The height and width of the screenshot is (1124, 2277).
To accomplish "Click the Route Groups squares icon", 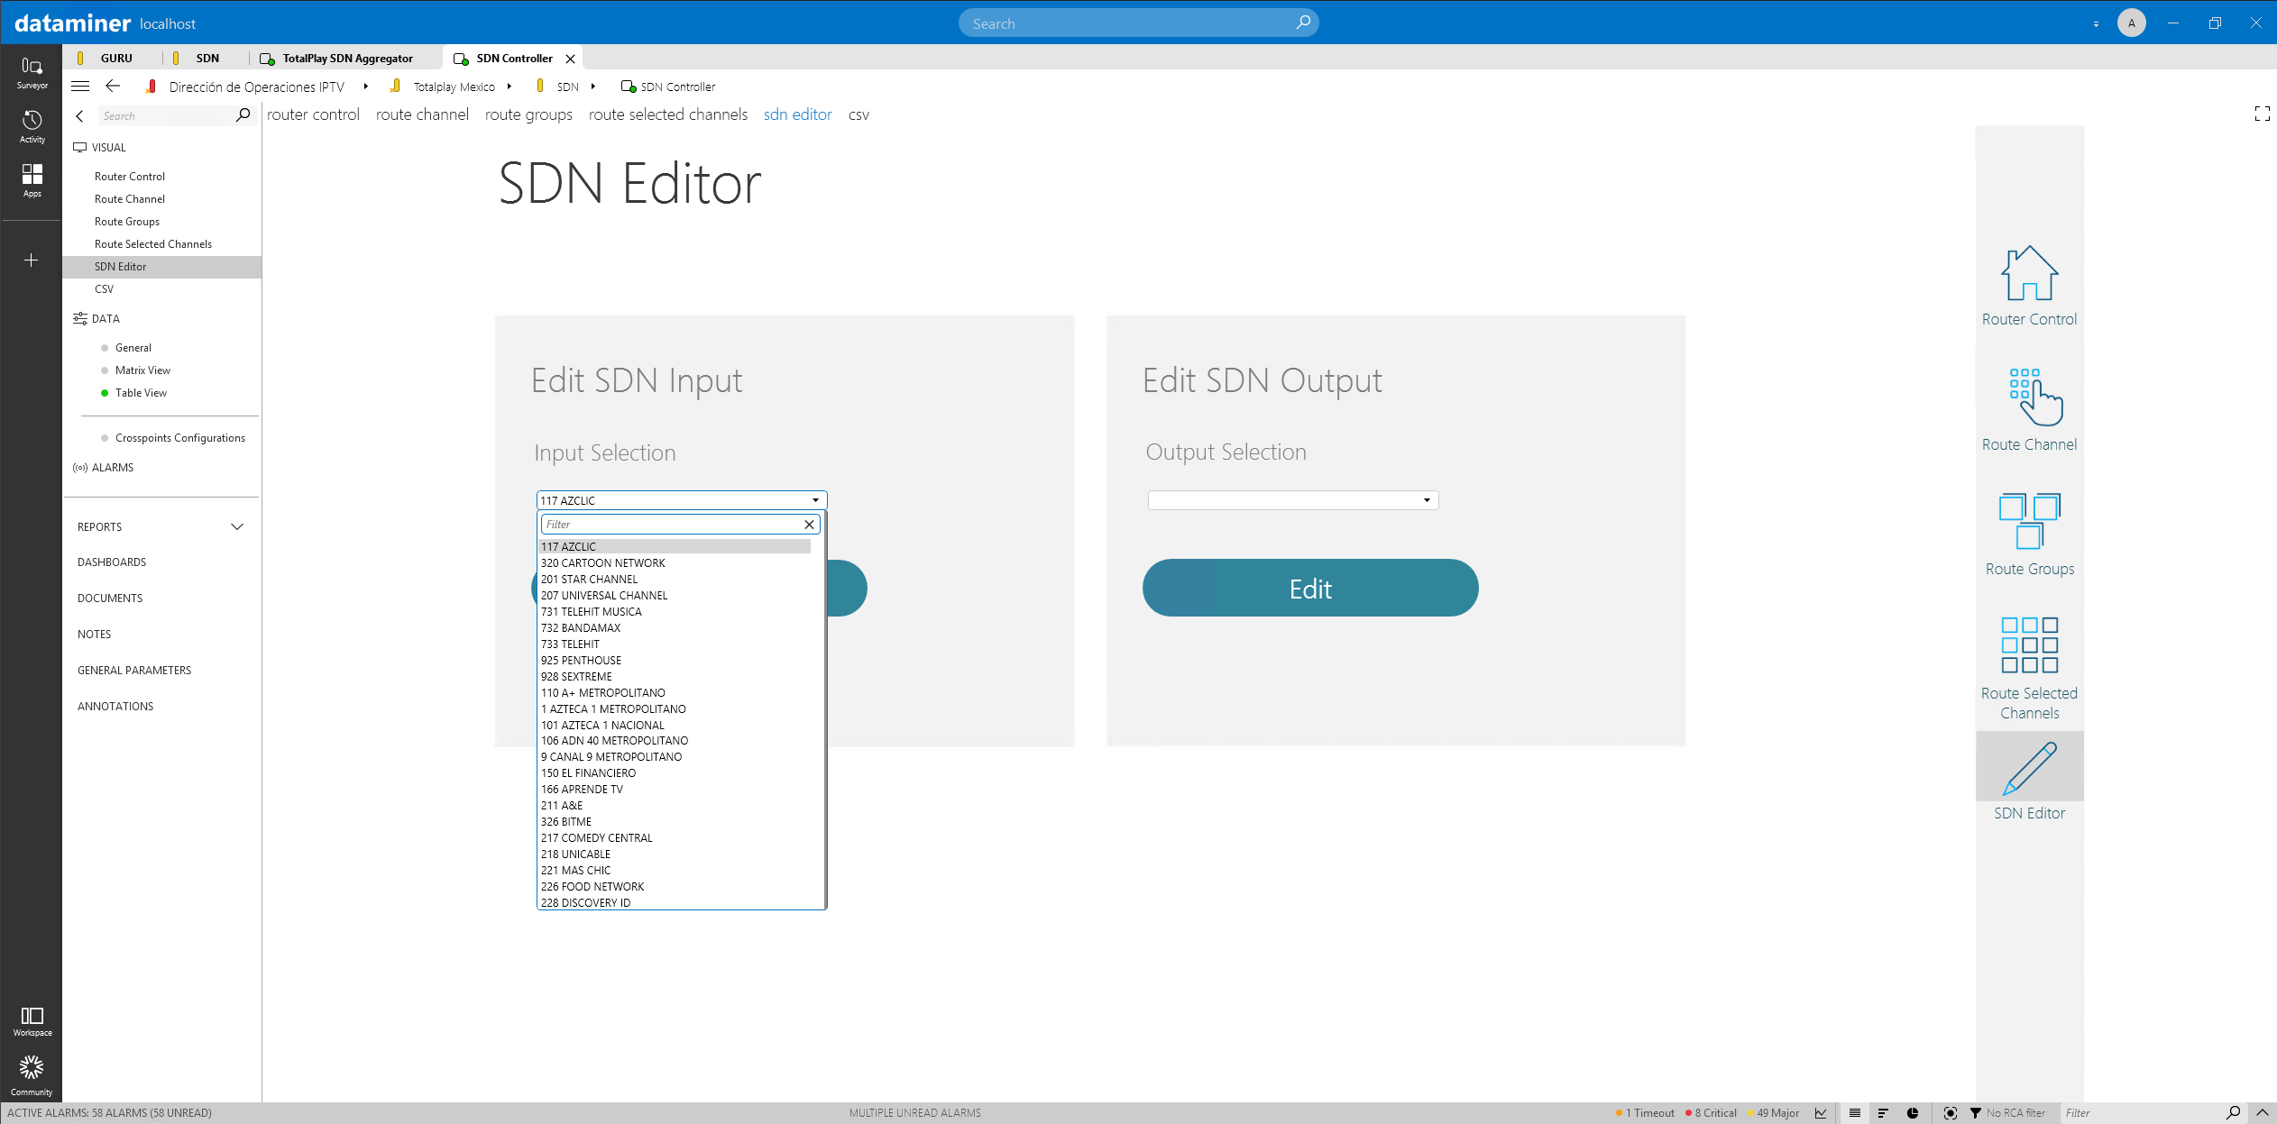I will click(x=2029, y=521).
